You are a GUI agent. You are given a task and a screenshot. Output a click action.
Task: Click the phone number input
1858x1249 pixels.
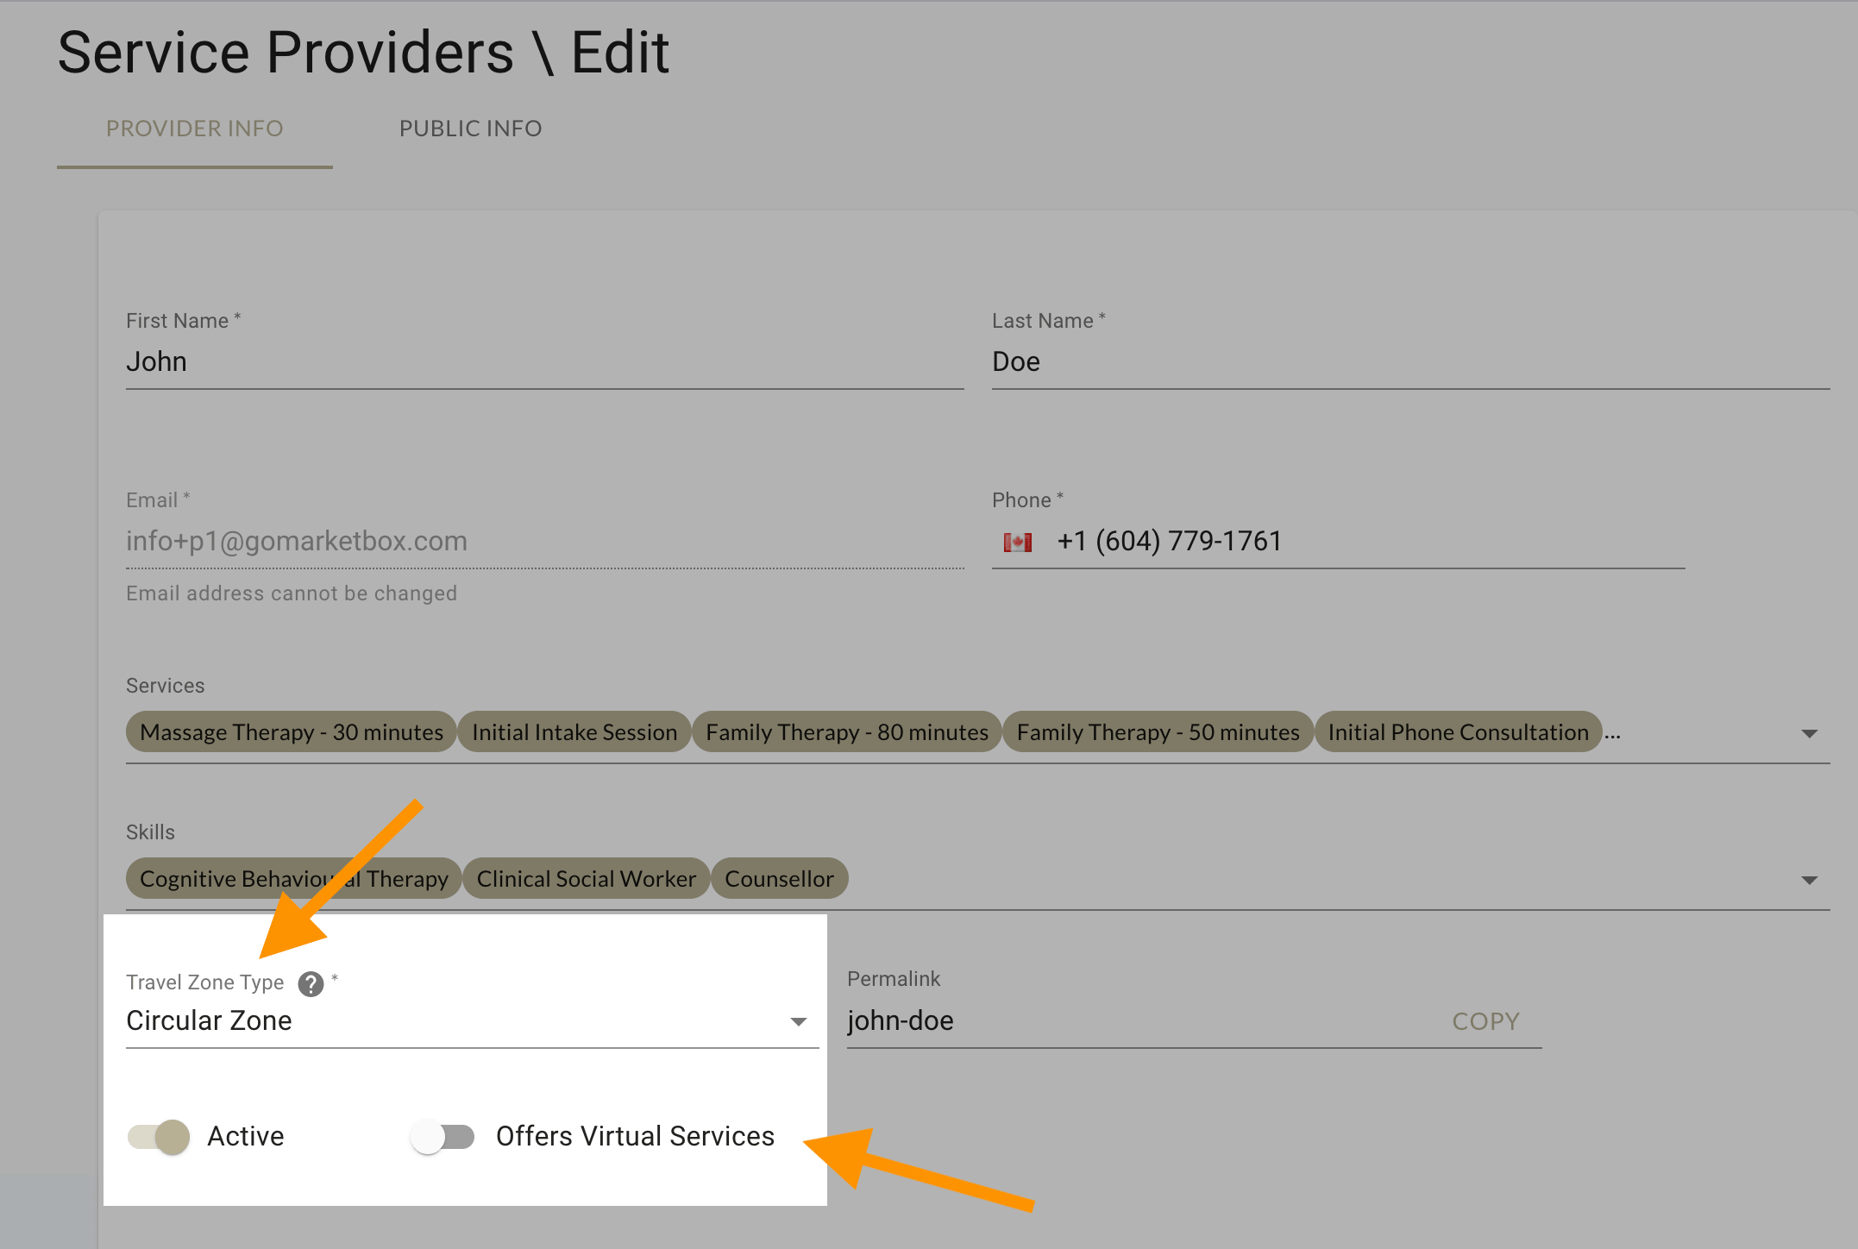[x=1294, y=541]
